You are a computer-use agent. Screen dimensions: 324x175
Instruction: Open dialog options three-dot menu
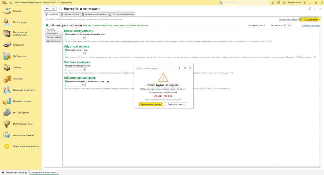179,68
